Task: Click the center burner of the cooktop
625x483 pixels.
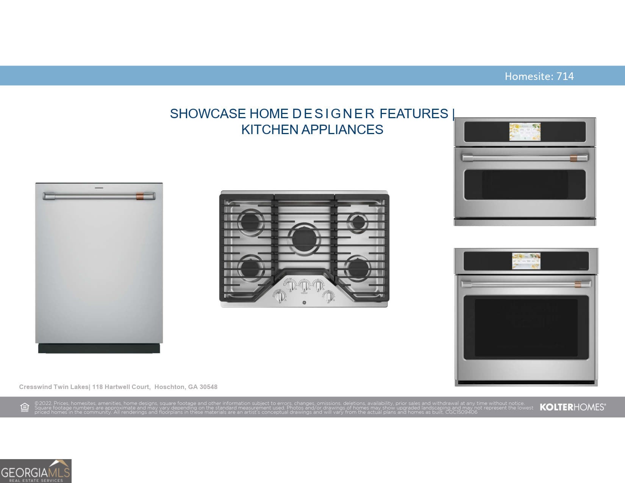Action: pyautogui.click(x=304, y=239)
